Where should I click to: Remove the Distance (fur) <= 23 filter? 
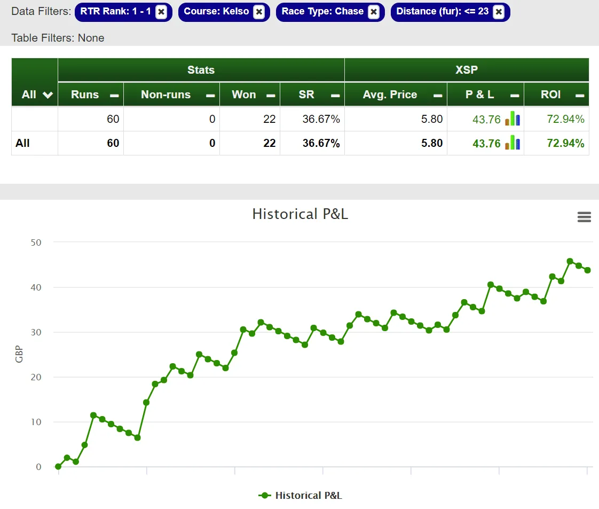[x=499, y=12]
